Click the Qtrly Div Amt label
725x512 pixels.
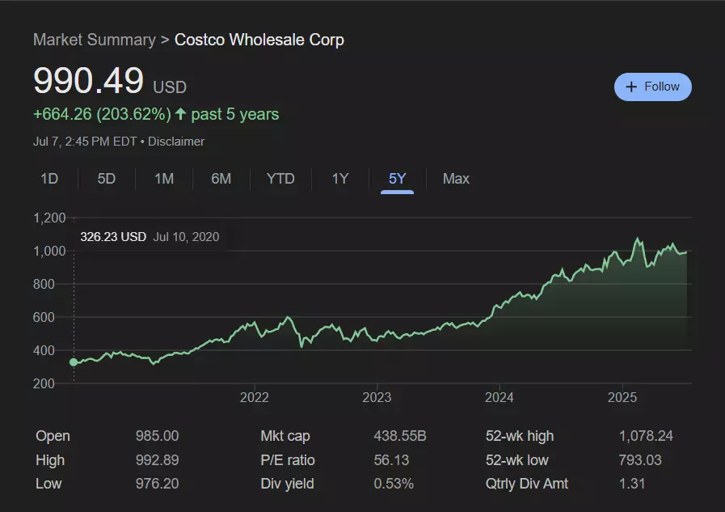[527, 484]
